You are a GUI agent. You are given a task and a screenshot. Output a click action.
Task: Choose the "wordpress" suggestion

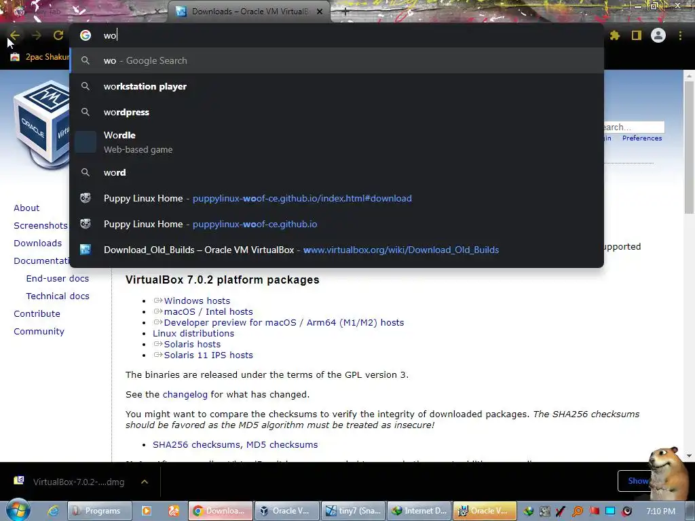(x=337, y=112)
